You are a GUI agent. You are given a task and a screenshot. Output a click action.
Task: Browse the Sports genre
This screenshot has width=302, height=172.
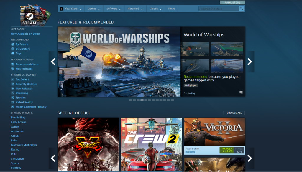pyautogui.click(x=15, y=163)
